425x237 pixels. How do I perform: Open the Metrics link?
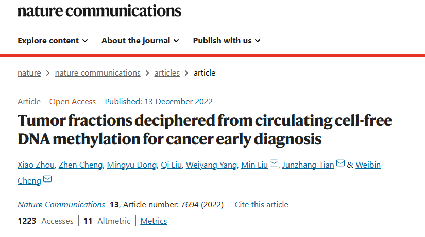pos(154,221)
